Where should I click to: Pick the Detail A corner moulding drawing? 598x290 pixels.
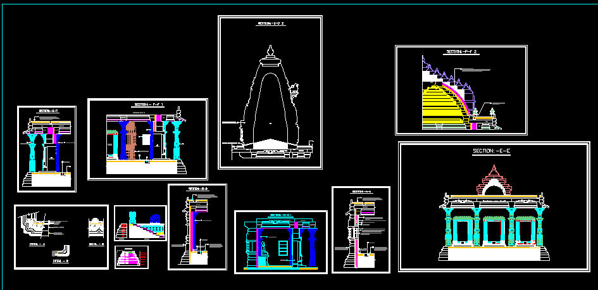[x=34, y=225]
